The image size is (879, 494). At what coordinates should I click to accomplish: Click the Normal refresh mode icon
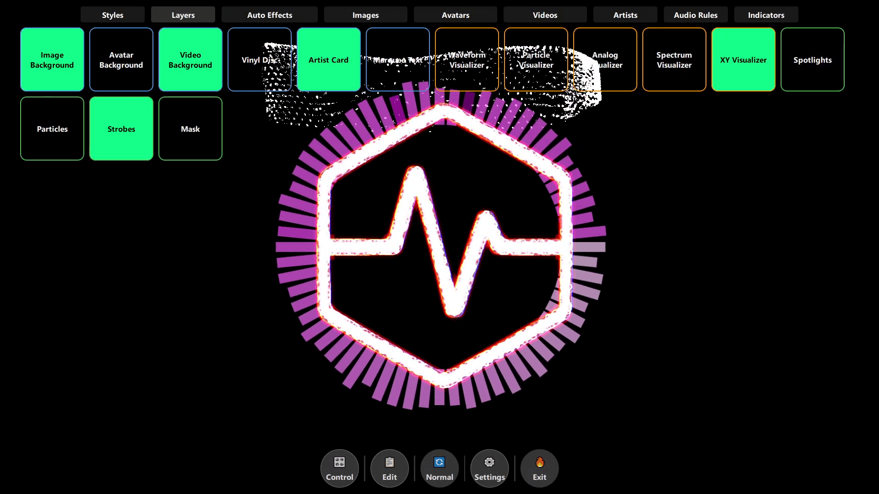pyautogui.click(x=439, y=467)
